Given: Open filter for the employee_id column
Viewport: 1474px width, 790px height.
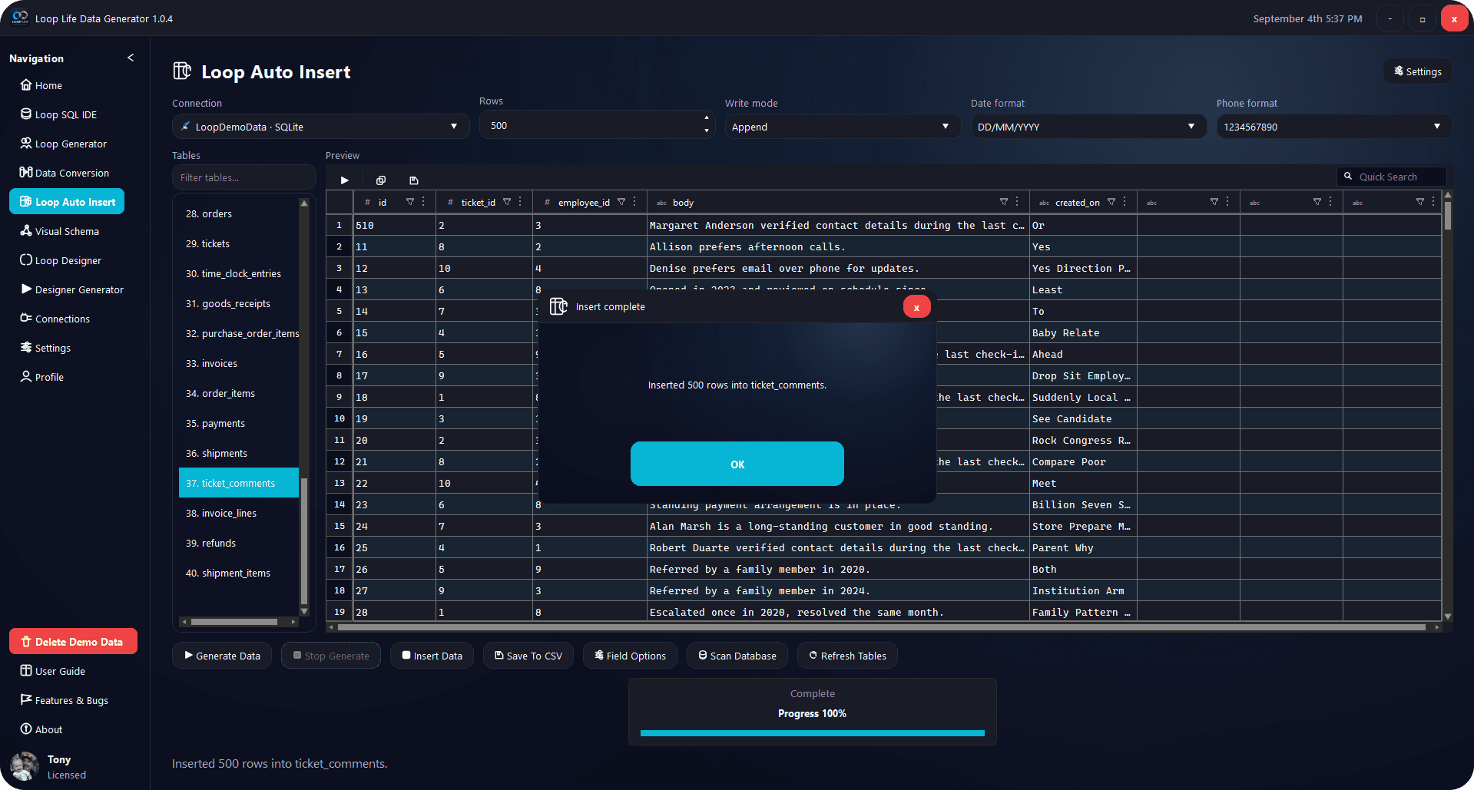Looking at the screenshot, I should 621,202.
